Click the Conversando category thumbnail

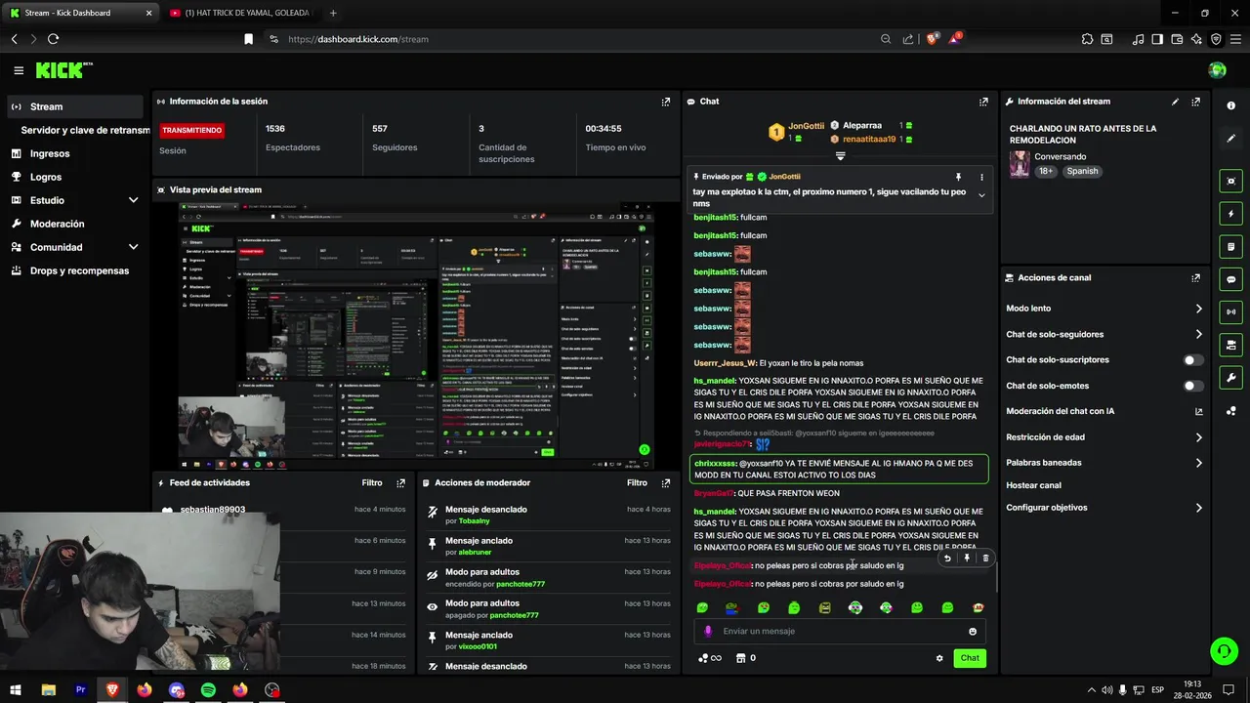(x=1020, y=164)
